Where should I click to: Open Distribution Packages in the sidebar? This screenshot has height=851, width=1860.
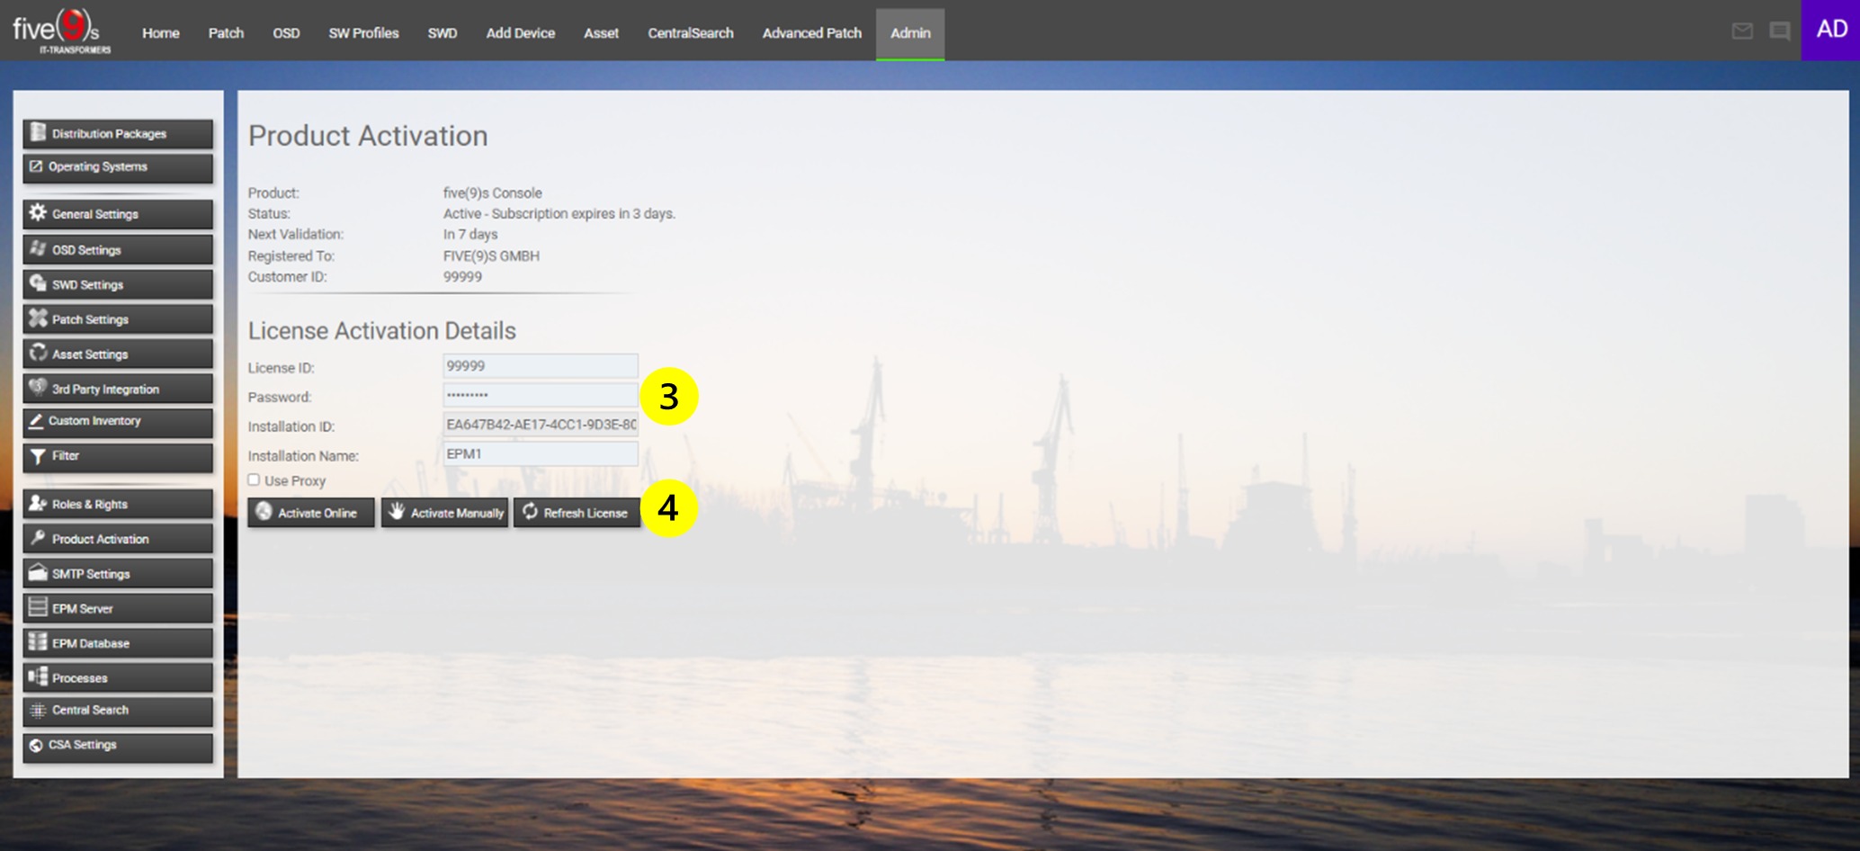point(118,133)
